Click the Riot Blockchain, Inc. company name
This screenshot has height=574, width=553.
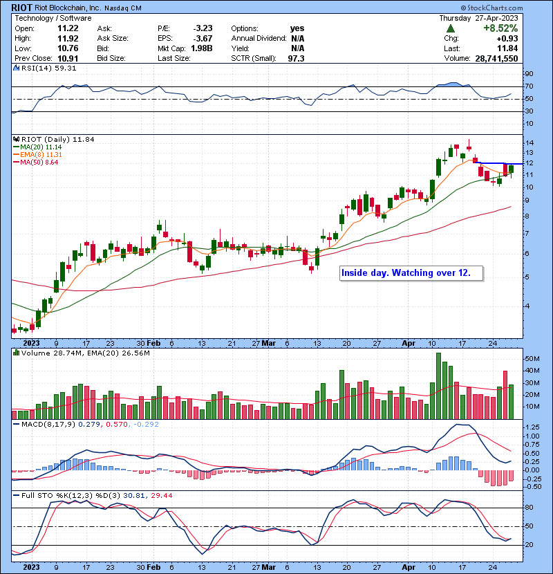click(x=68, y=8)
